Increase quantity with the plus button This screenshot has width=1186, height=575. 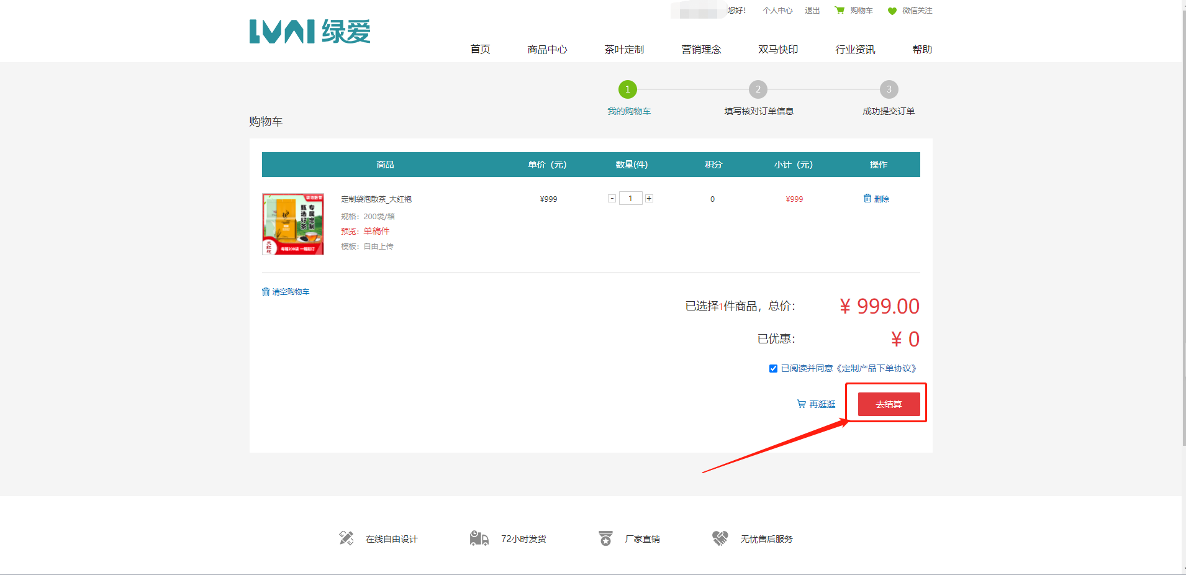click(x=649, y=199)
